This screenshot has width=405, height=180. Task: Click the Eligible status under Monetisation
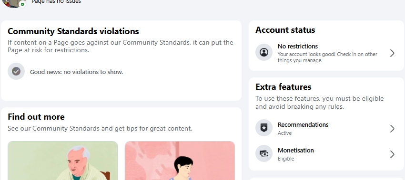(x=286, y=159)
